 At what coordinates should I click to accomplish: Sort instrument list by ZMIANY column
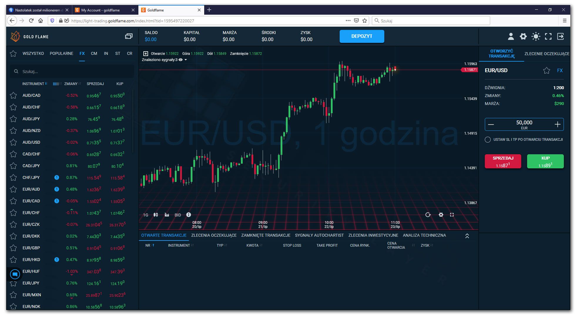(73, 84)
